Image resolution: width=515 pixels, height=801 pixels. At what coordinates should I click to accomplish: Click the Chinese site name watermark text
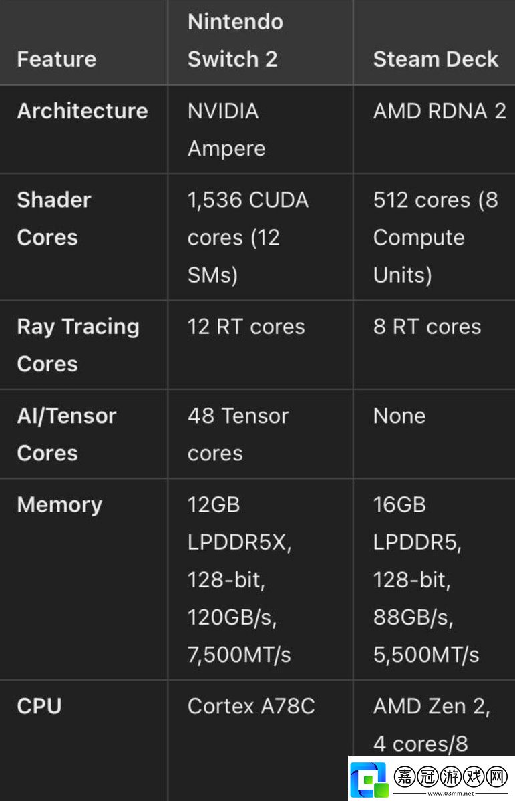[x=451, y=776]
